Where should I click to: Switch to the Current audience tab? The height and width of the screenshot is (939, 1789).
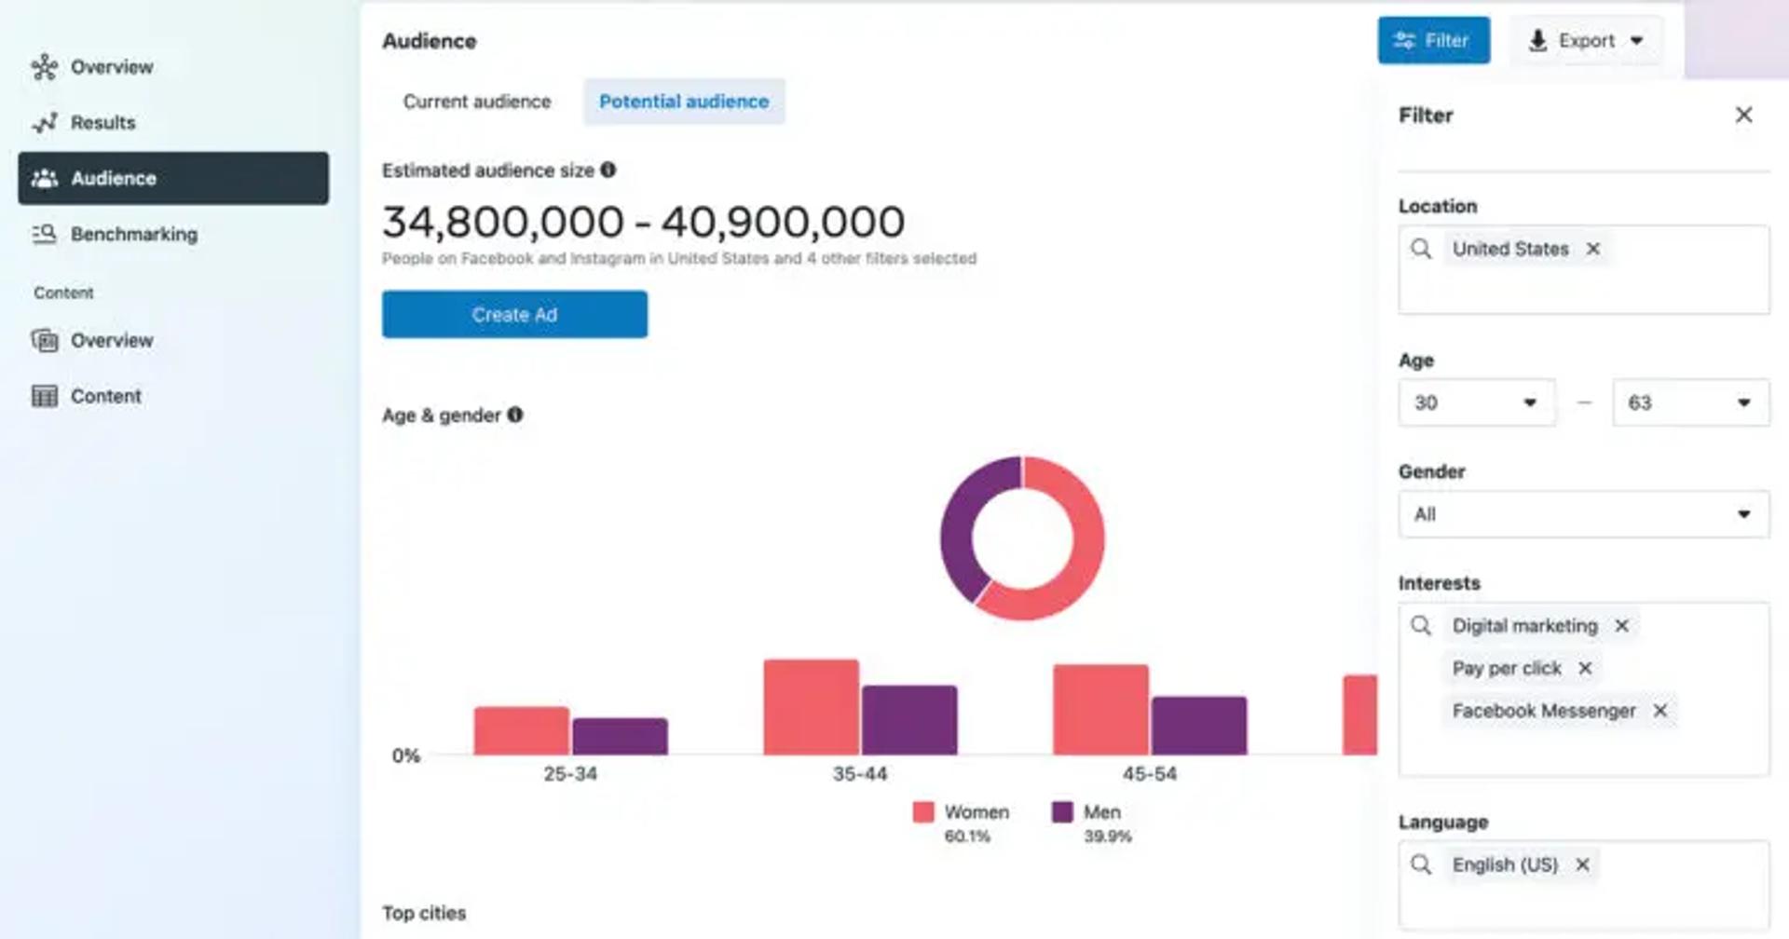[x=477, y=102]
